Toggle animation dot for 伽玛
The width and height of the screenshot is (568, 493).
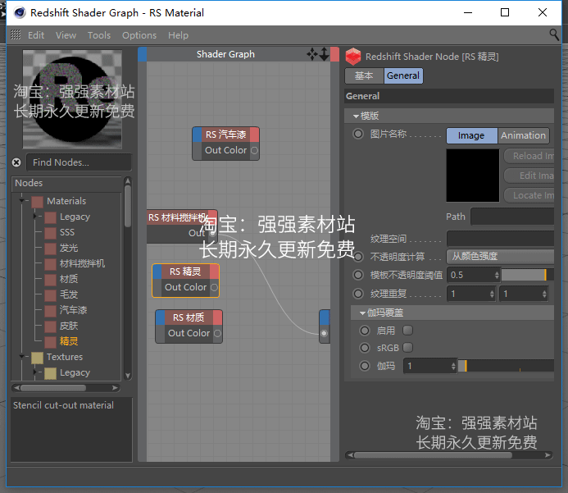(x=365, y=366)
